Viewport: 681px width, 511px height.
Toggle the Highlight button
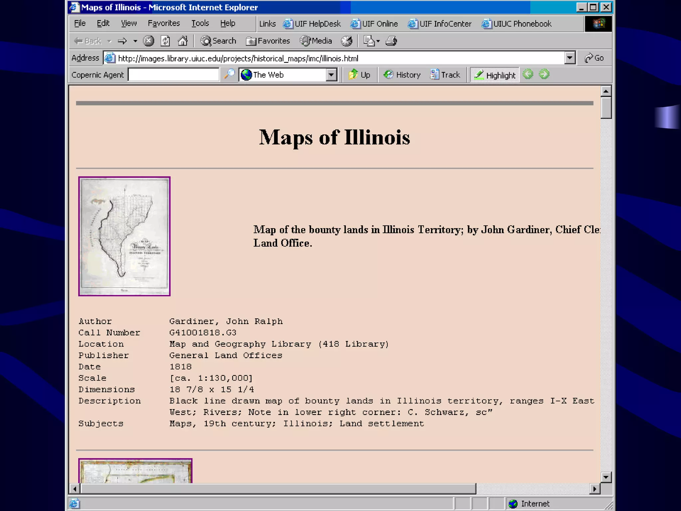click(495, 75)
